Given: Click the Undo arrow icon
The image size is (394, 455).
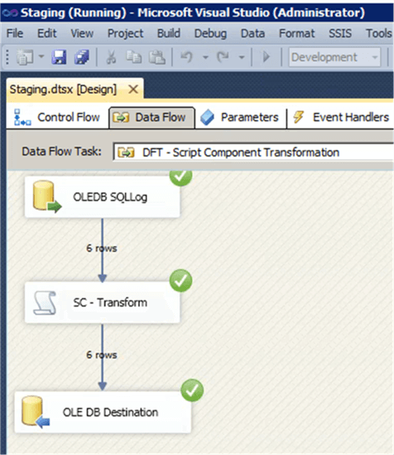Looking at the screenshot, I should [186, 56].
